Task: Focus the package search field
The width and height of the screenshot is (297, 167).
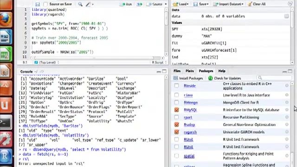Action: click(x=274, y=78)
